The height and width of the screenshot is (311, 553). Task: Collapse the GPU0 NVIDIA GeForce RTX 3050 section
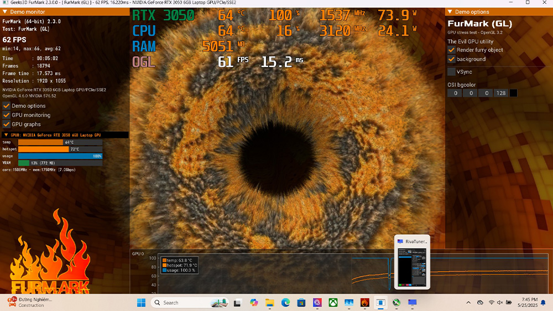[6, 135]
